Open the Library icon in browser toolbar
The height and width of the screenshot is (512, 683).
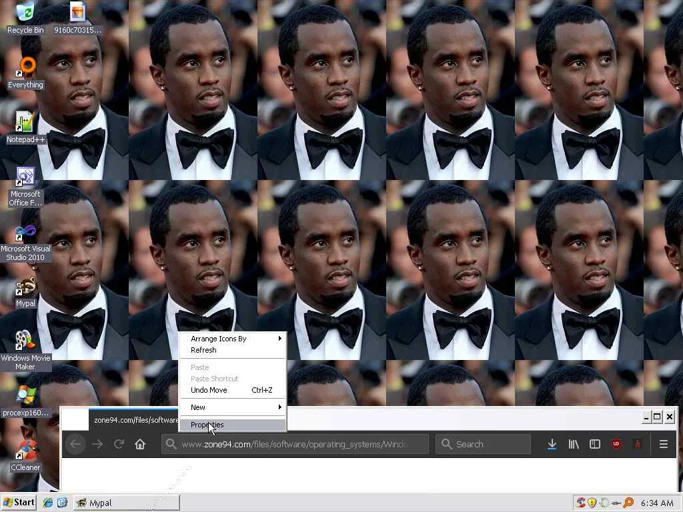coord(574,444)
